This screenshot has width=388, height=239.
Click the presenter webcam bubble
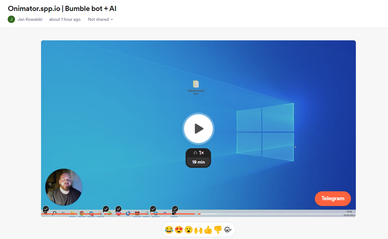[x=64, y=187]
